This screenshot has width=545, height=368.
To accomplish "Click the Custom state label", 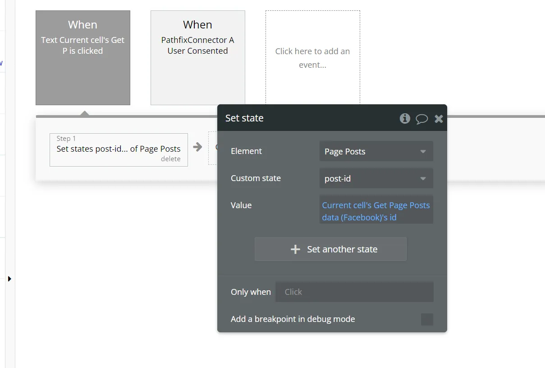I will 256,178.
